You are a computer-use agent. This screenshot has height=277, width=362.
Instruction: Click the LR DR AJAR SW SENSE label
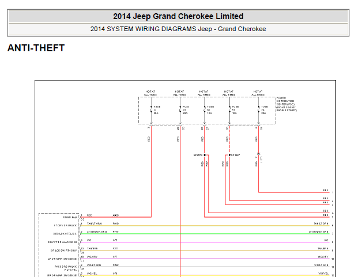tap(62, 259)
